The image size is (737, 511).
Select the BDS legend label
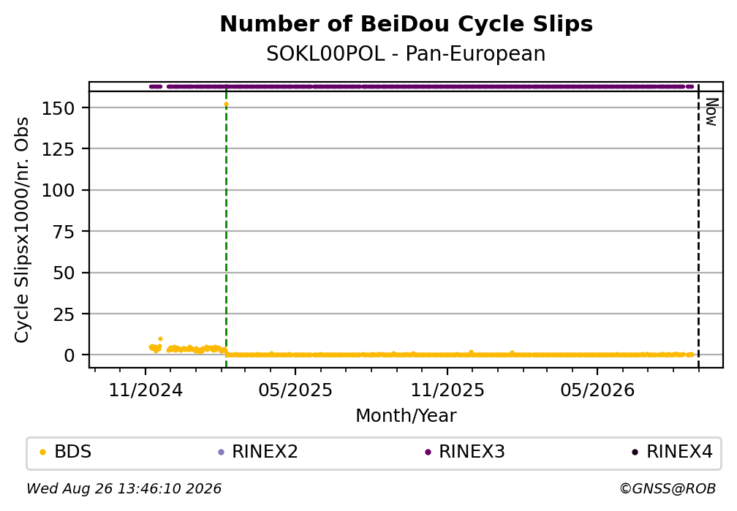point(73,452)
